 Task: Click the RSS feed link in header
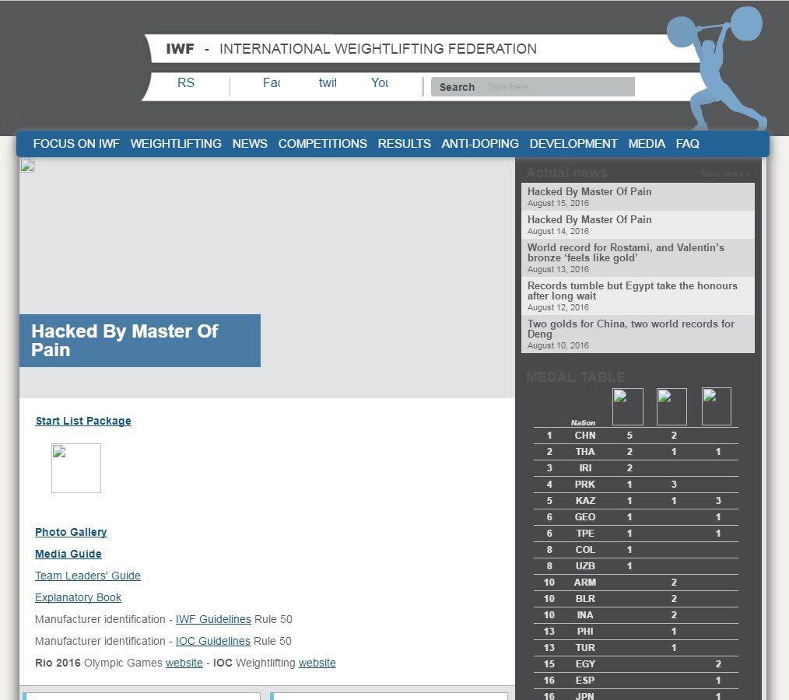tap(186, 83)
